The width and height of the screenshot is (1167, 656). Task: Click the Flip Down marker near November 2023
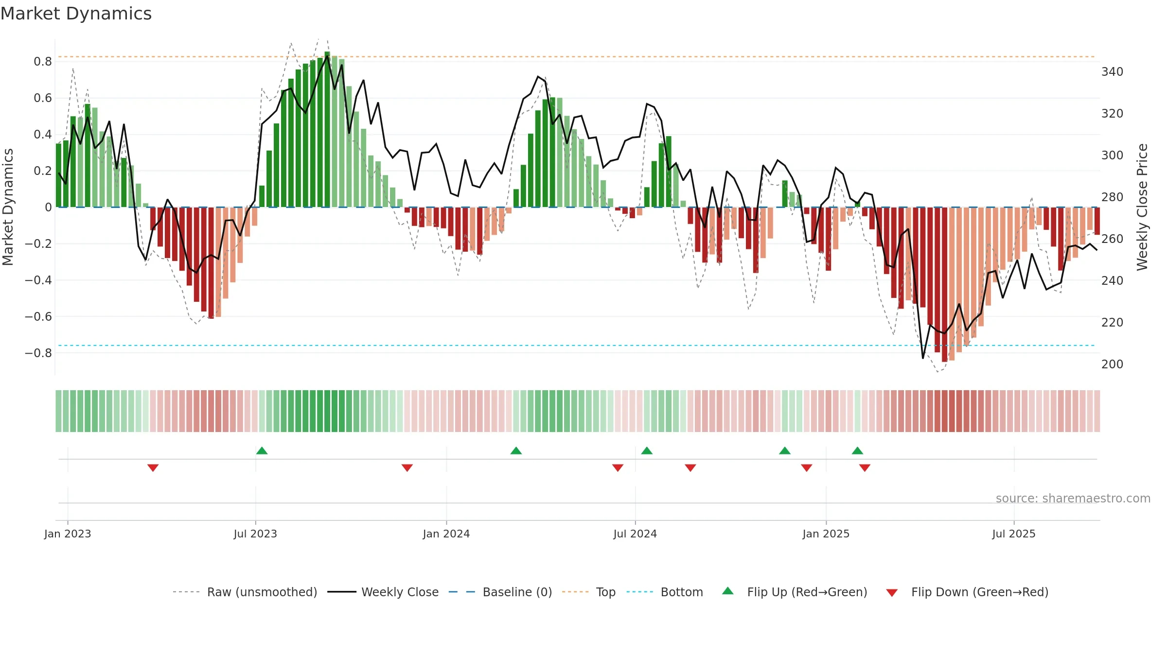pos(407,468)
